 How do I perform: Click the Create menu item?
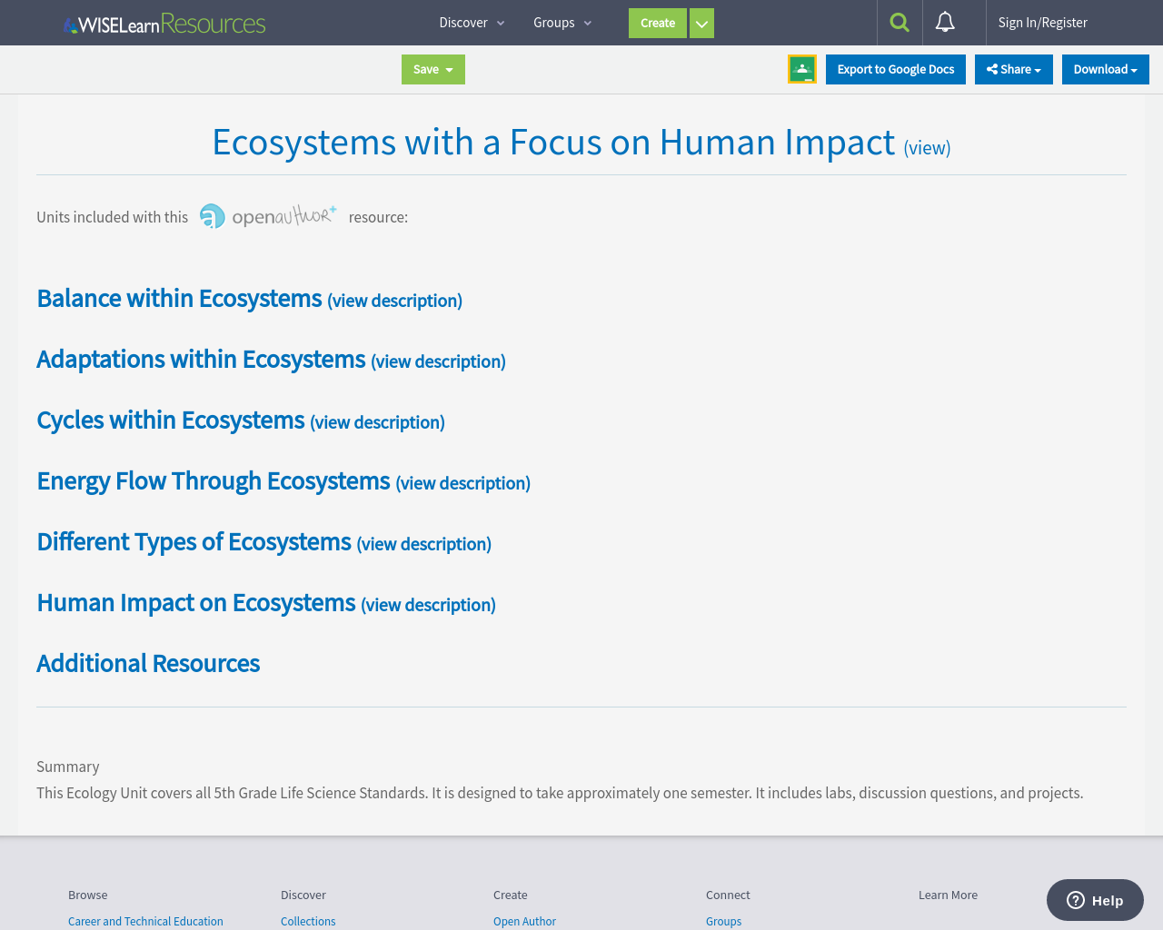click(657, 23)
